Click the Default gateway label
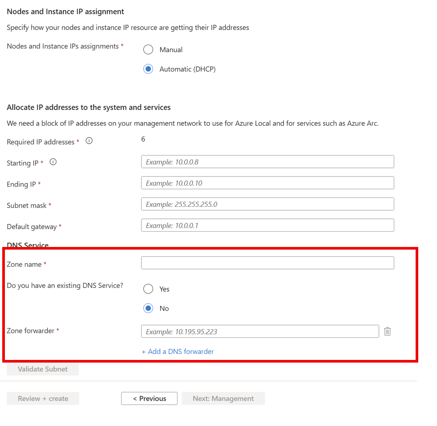The width and height of the screenshot is (437, 426). 32,227
